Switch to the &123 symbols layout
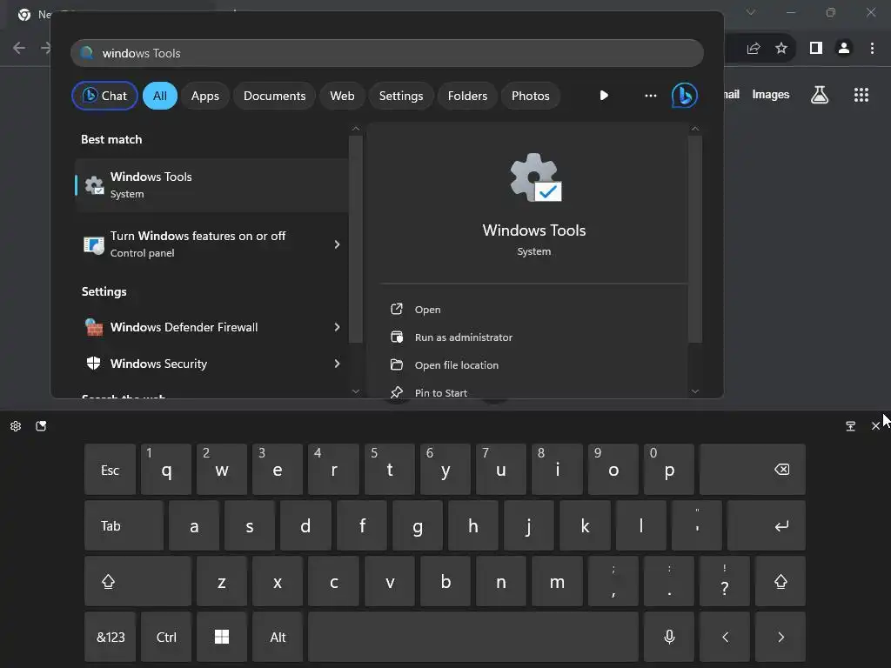Image resolution: width=891 pixels, height=668 pixels. 110,638
